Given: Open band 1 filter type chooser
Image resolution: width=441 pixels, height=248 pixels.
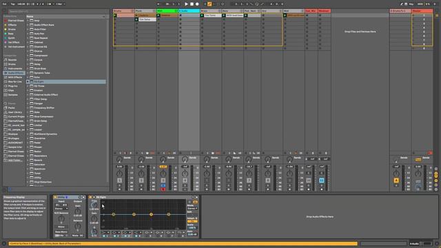Looking at the screenshot, I should (105, 233).
